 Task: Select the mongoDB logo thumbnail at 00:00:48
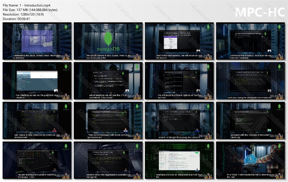click(108, 41)
